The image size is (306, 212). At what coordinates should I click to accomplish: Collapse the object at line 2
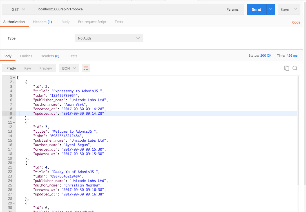click(x=14, y=82)
